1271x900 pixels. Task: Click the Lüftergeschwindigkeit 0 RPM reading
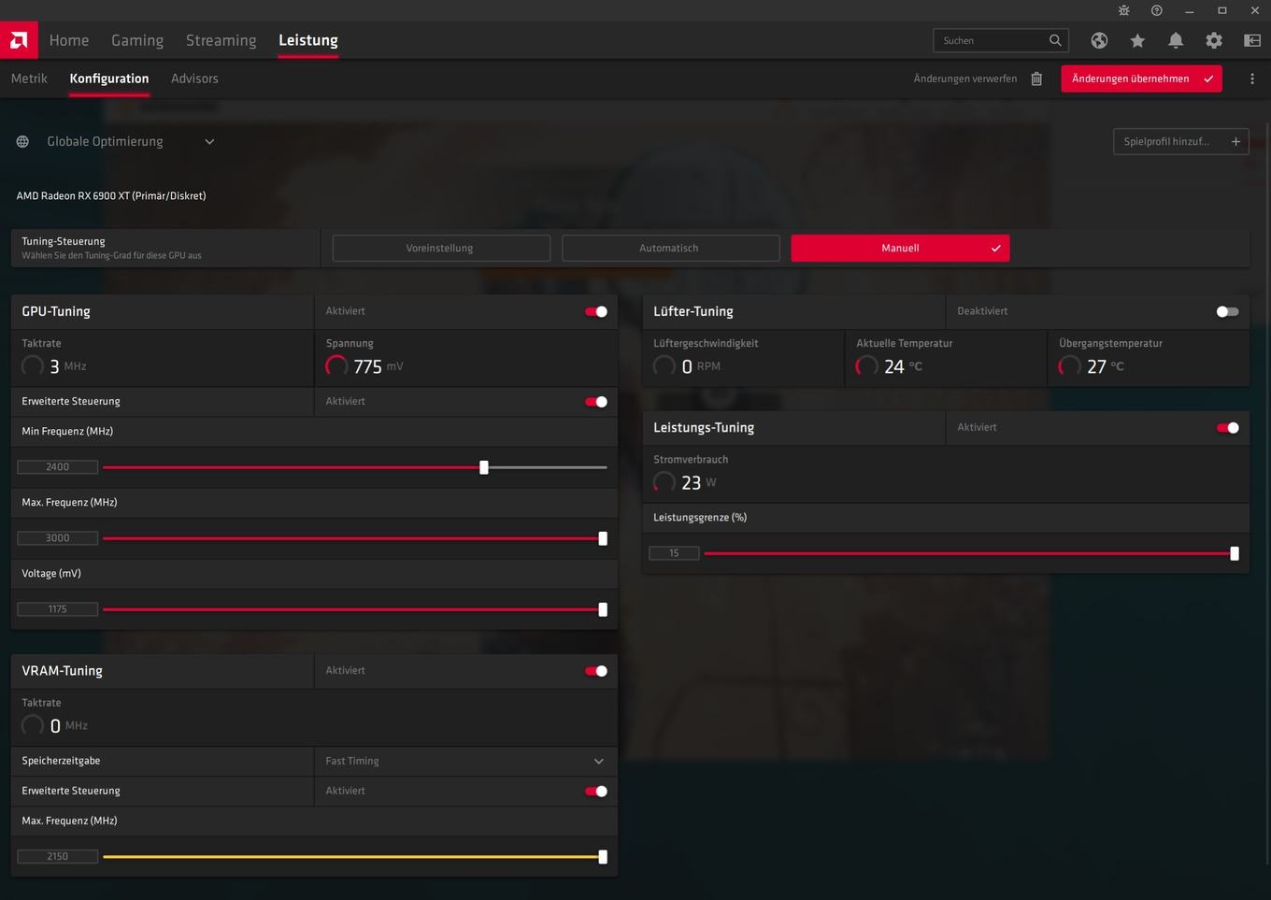click(x=687, y=366)
